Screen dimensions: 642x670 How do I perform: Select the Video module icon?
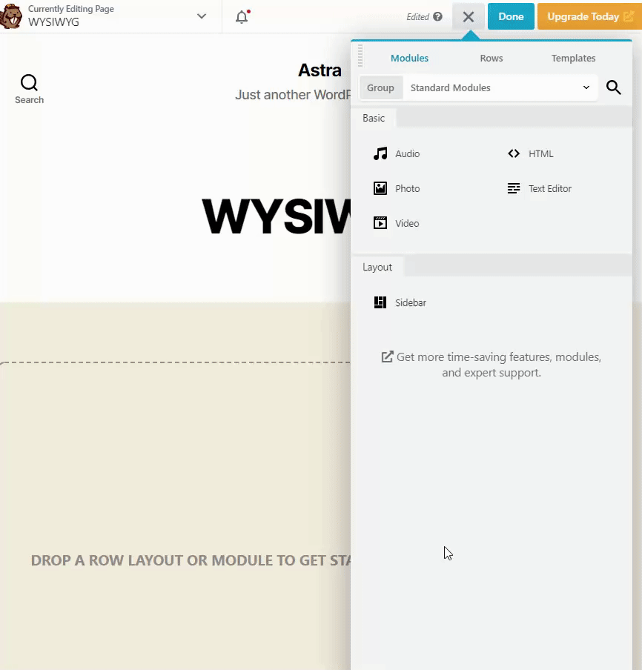(x=380, y=223)
